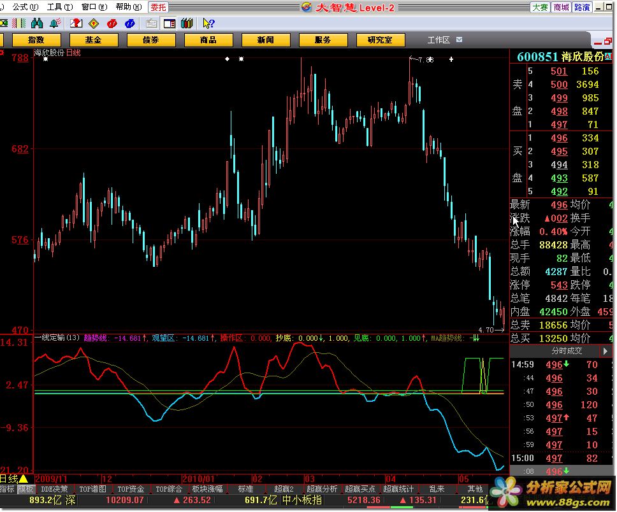Click the red question mark envelope icon
The height and width of the screenshot is (512, 617).
coord(76,24)
